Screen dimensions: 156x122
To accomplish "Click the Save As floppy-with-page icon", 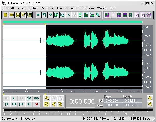I will [24, 15].
